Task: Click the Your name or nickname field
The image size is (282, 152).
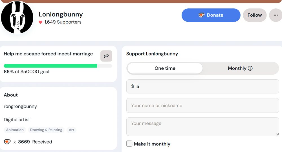Action: pyautogui.click(x=202, y=106)
